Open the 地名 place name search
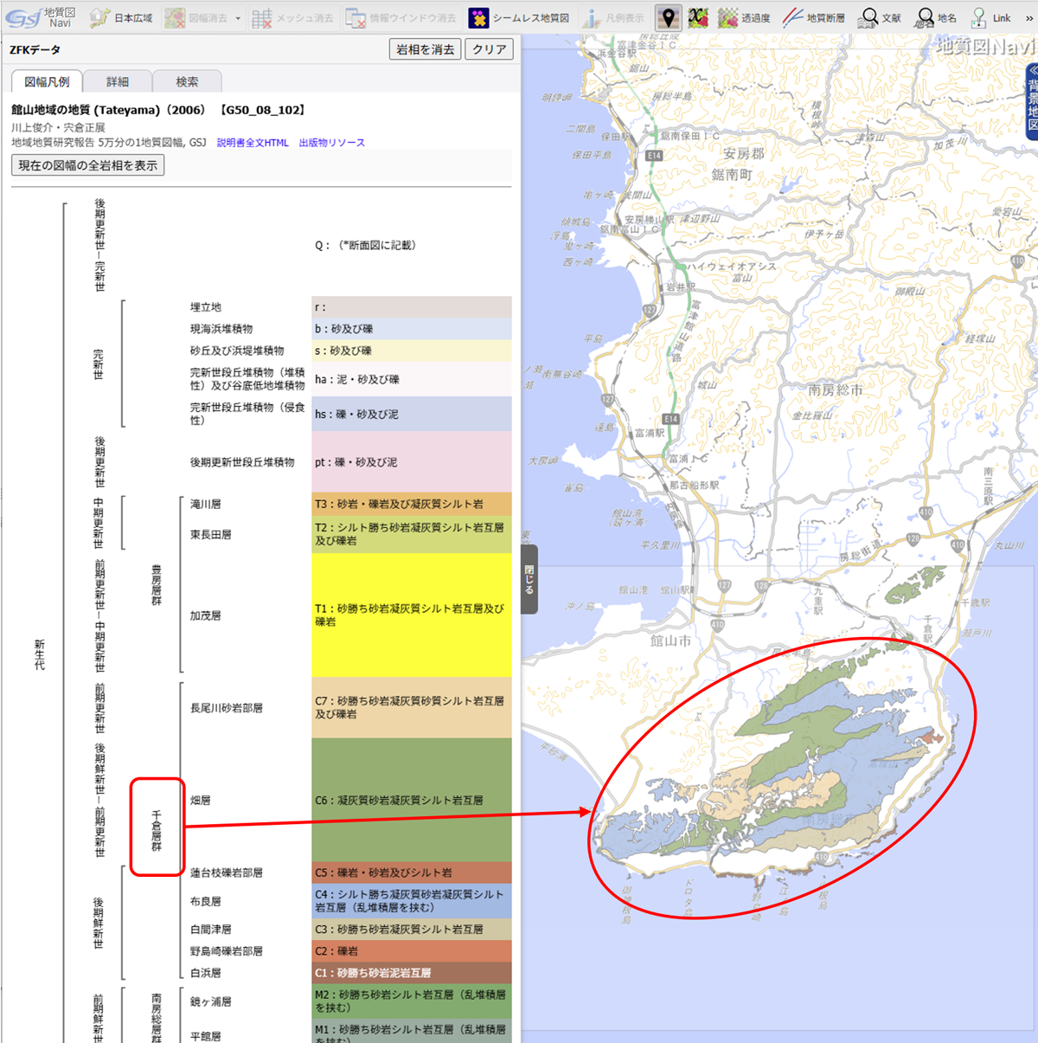The width and height of the screenshot is (1038, 1043). click(x=937, y=17)
